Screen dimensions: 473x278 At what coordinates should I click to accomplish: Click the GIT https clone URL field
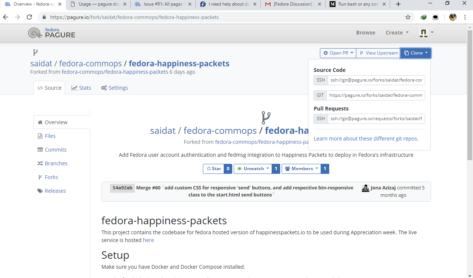(x=375, y=95)
